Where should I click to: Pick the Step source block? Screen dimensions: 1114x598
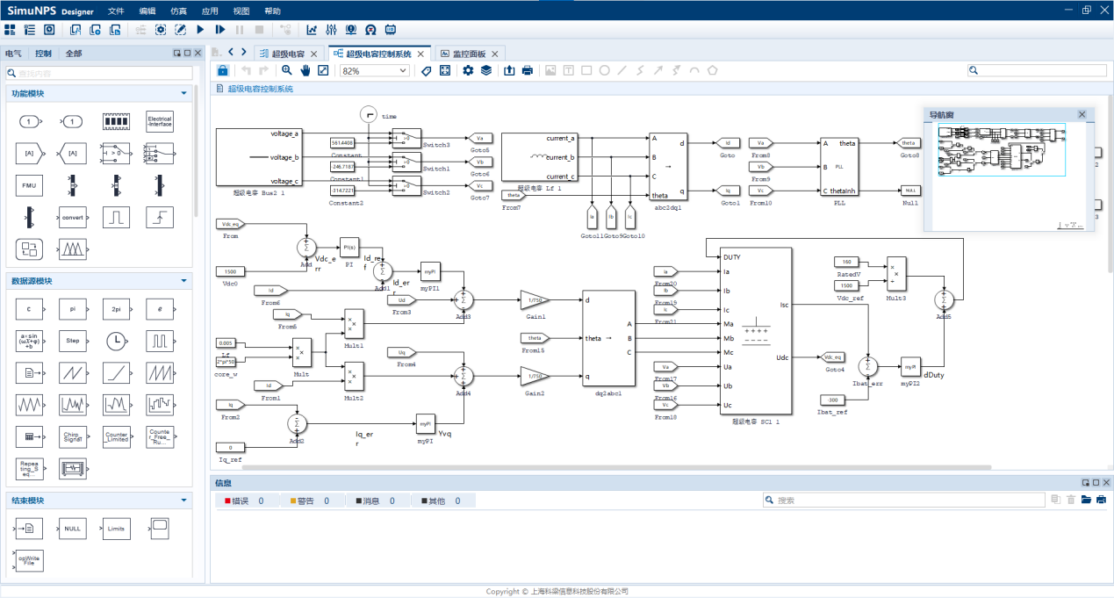[73, 339]
